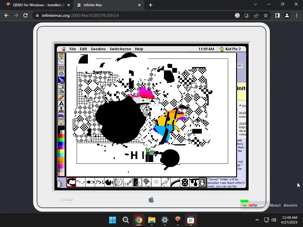
Task: Open the About link
Action: point(275,205)
